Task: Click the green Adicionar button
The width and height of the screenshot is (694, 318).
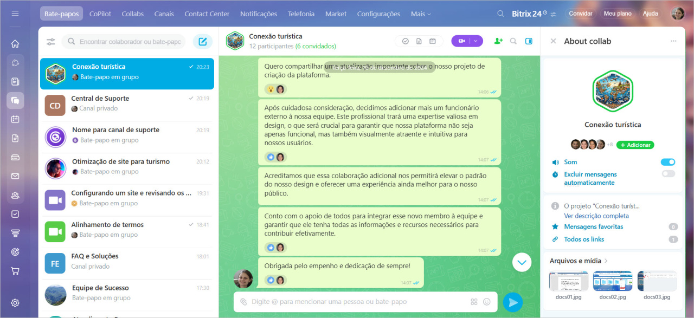Action: pos(635,145)
